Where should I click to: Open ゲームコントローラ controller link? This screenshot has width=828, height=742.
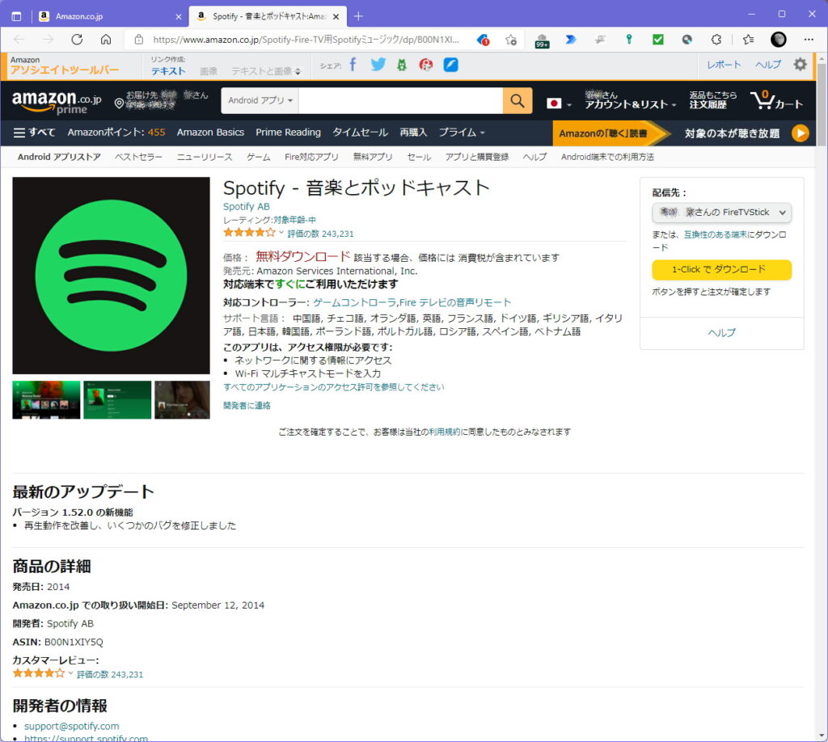point(355,302)
